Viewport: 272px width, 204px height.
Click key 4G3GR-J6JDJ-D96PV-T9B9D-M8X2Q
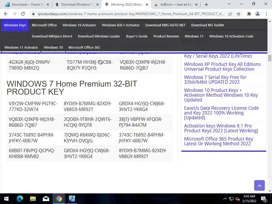click(30, 65)
